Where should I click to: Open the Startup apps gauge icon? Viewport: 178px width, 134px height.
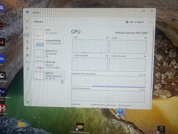click(x=27, y=49)
